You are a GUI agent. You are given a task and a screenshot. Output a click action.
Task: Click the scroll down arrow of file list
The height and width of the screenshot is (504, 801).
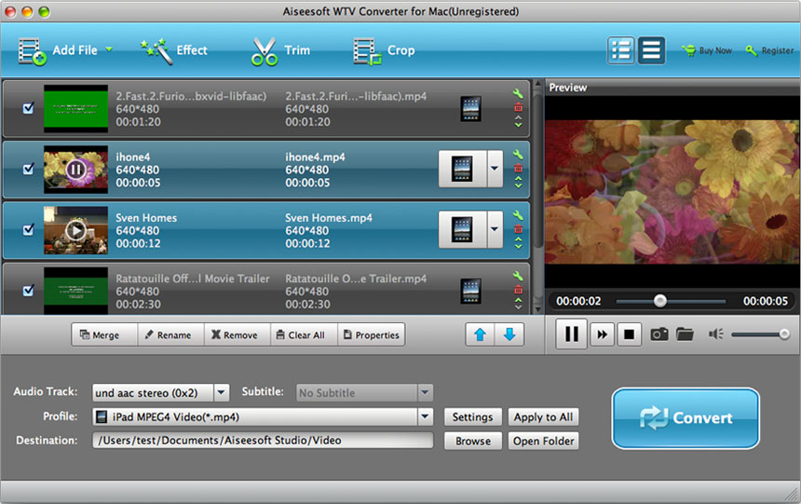537,309
